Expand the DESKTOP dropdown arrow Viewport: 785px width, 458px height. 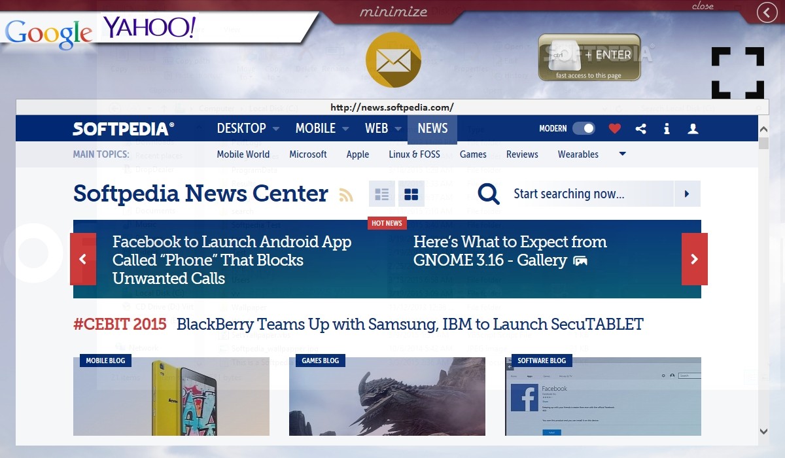click(x=276, y=129)
